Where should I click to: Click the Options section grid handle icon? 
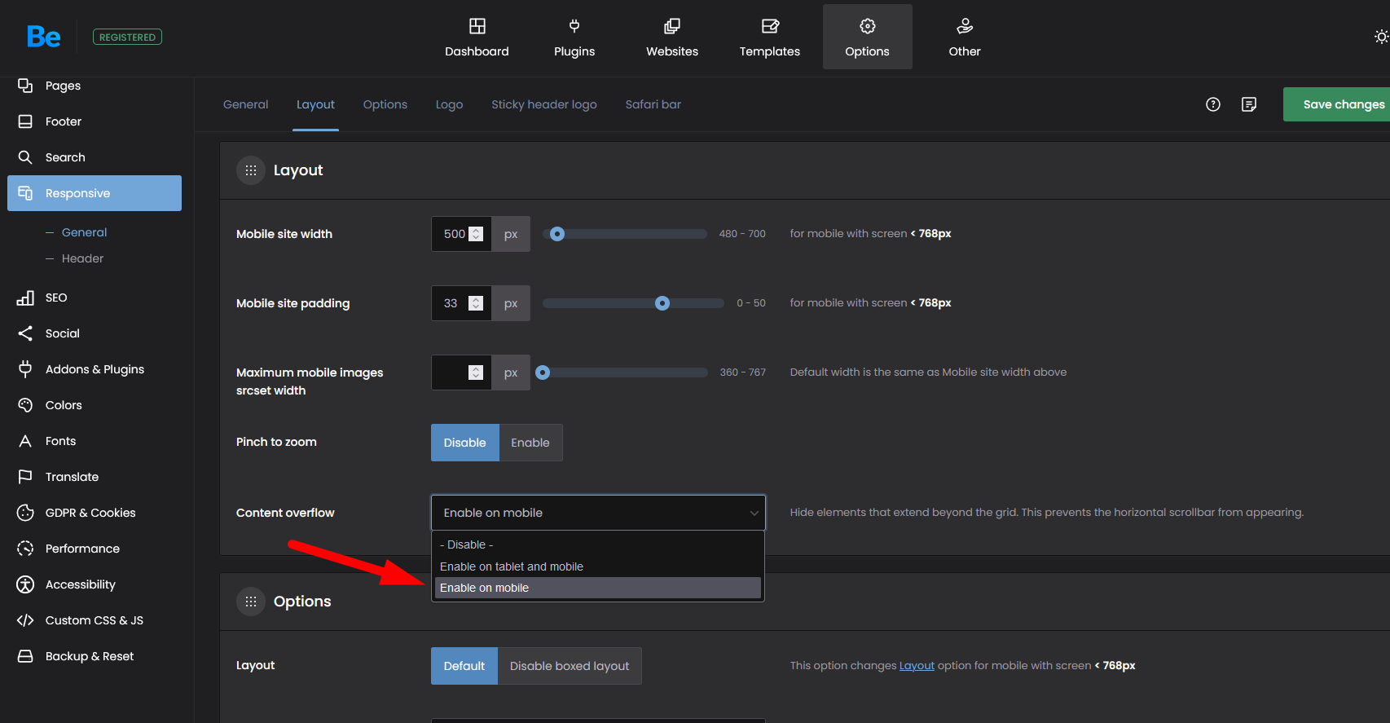pyautogui.click(x=251, y=602)
